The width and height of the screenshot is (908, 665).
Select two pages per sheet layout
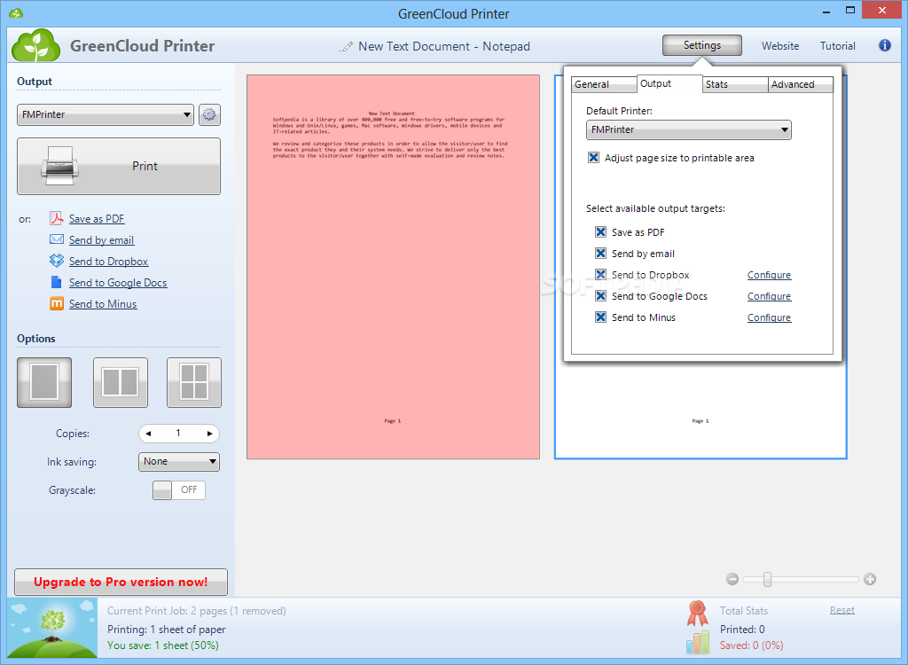click(x=121, y=382)
